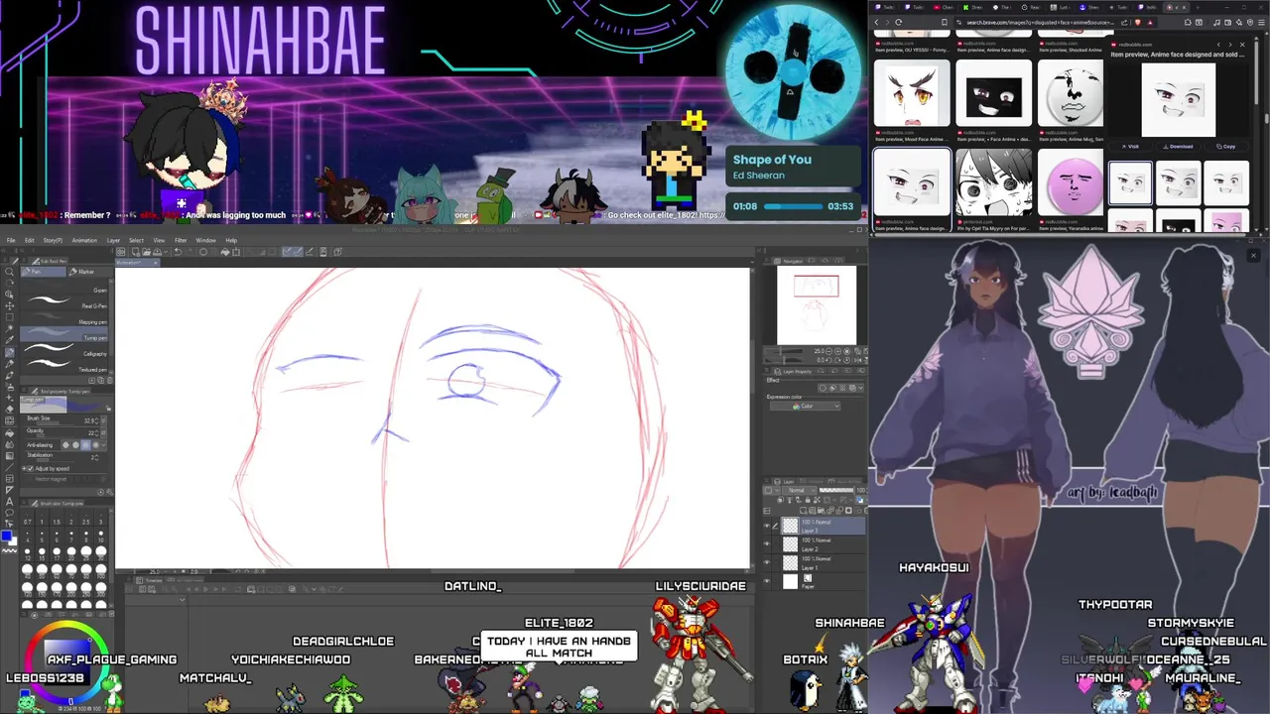Open the File menu
Screen dimensions: 1270x714
(11, 240)
